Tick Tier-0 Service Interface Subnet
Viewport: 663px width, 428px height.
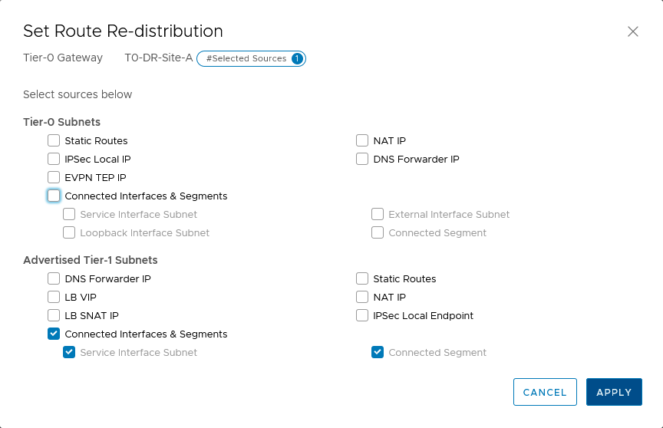[x=69, y=214]
